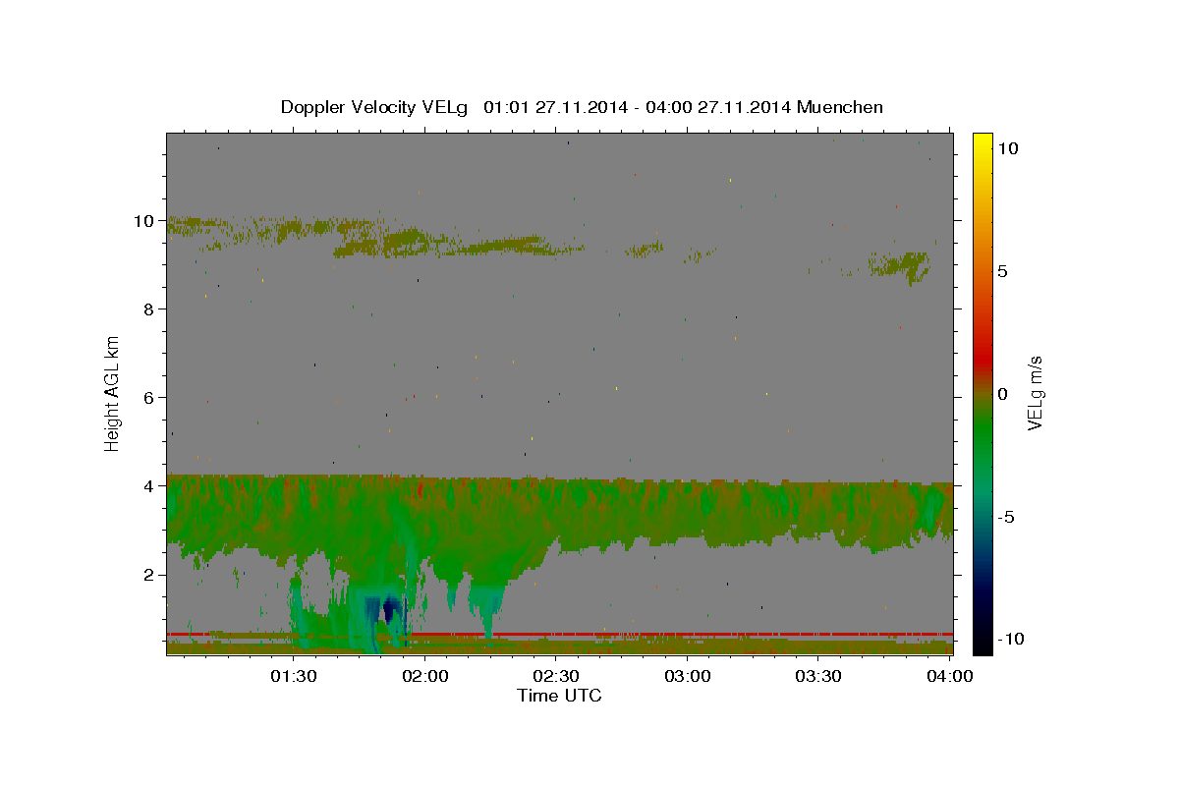
Task: Click the 02:30 time tick label
Action: pos(556,677)
